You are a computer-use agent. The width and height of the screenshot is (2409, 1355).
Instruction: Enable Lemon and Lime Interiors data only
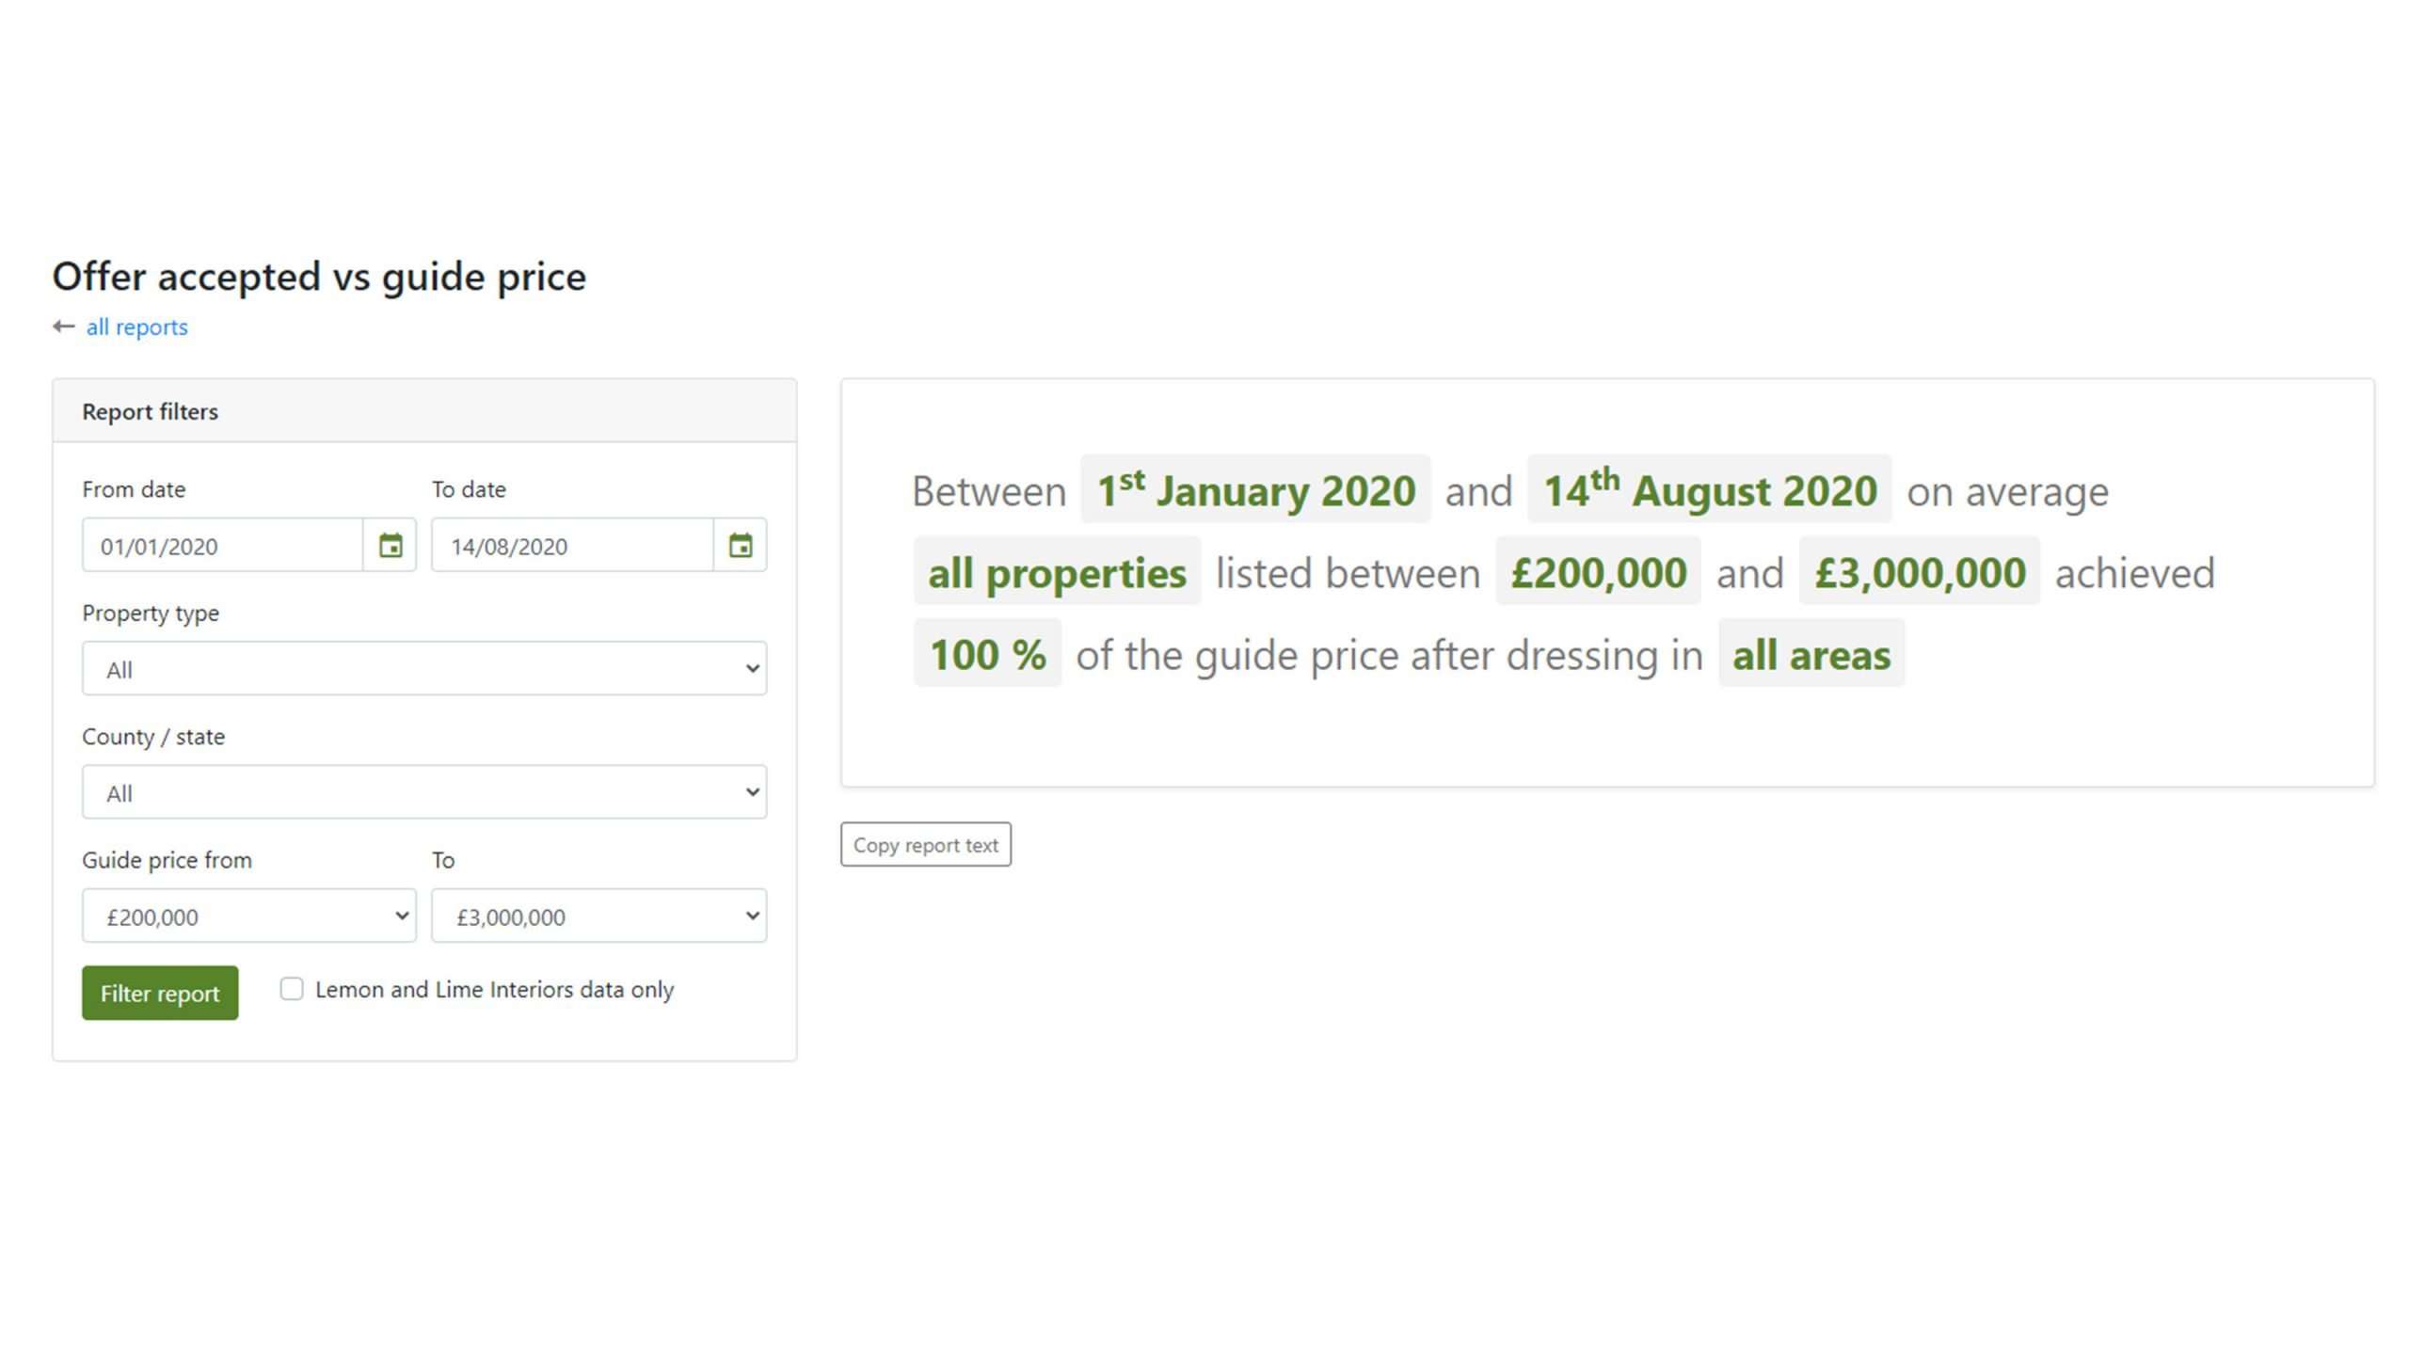[292, 989]
